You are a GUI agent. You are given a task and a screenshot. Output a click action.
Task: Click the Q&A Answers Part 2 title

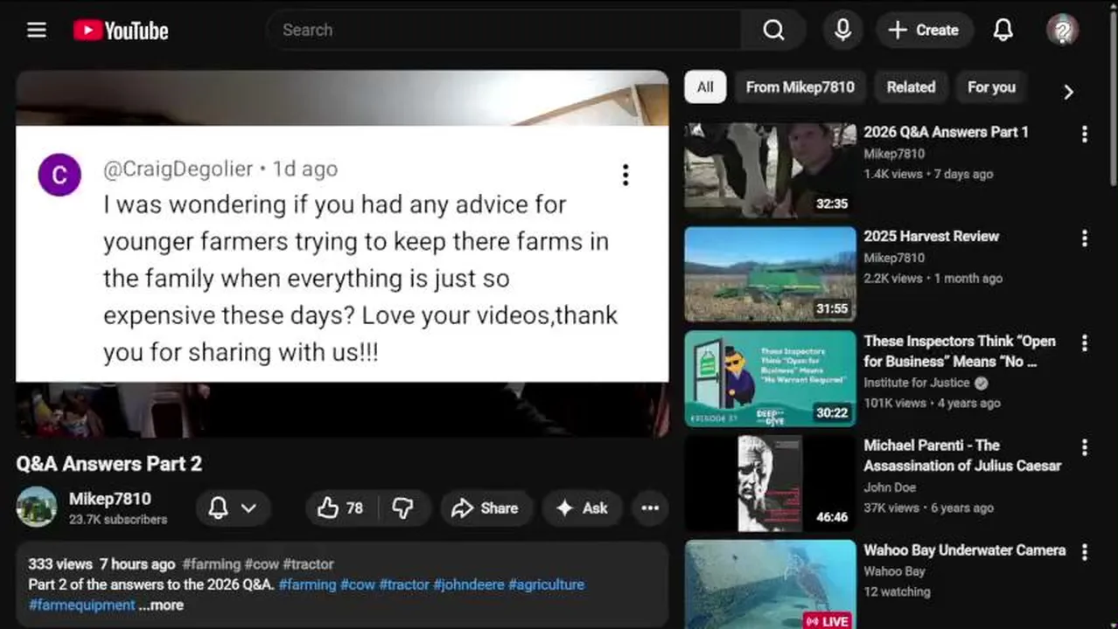tap(109, 464)
